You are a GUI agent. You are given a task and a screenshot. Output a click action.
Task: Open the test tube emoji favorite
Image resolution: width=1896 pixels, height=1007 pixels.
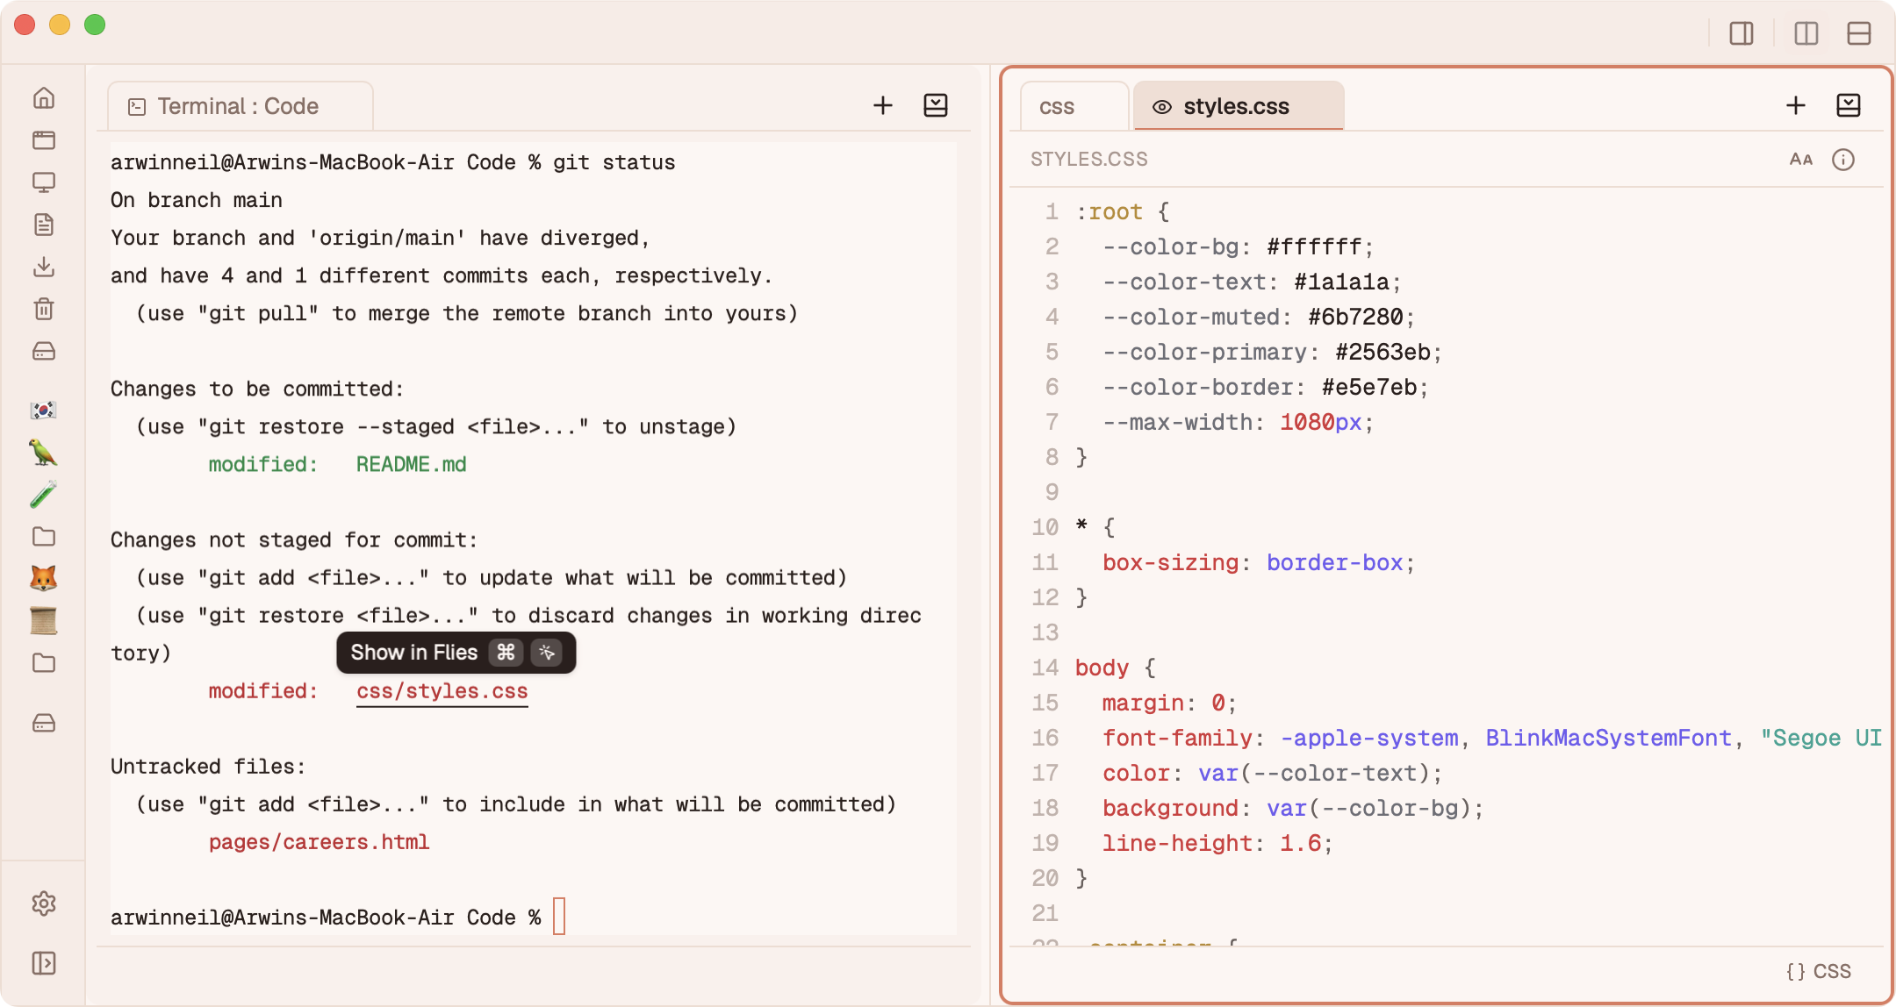[x=44, y=494]
